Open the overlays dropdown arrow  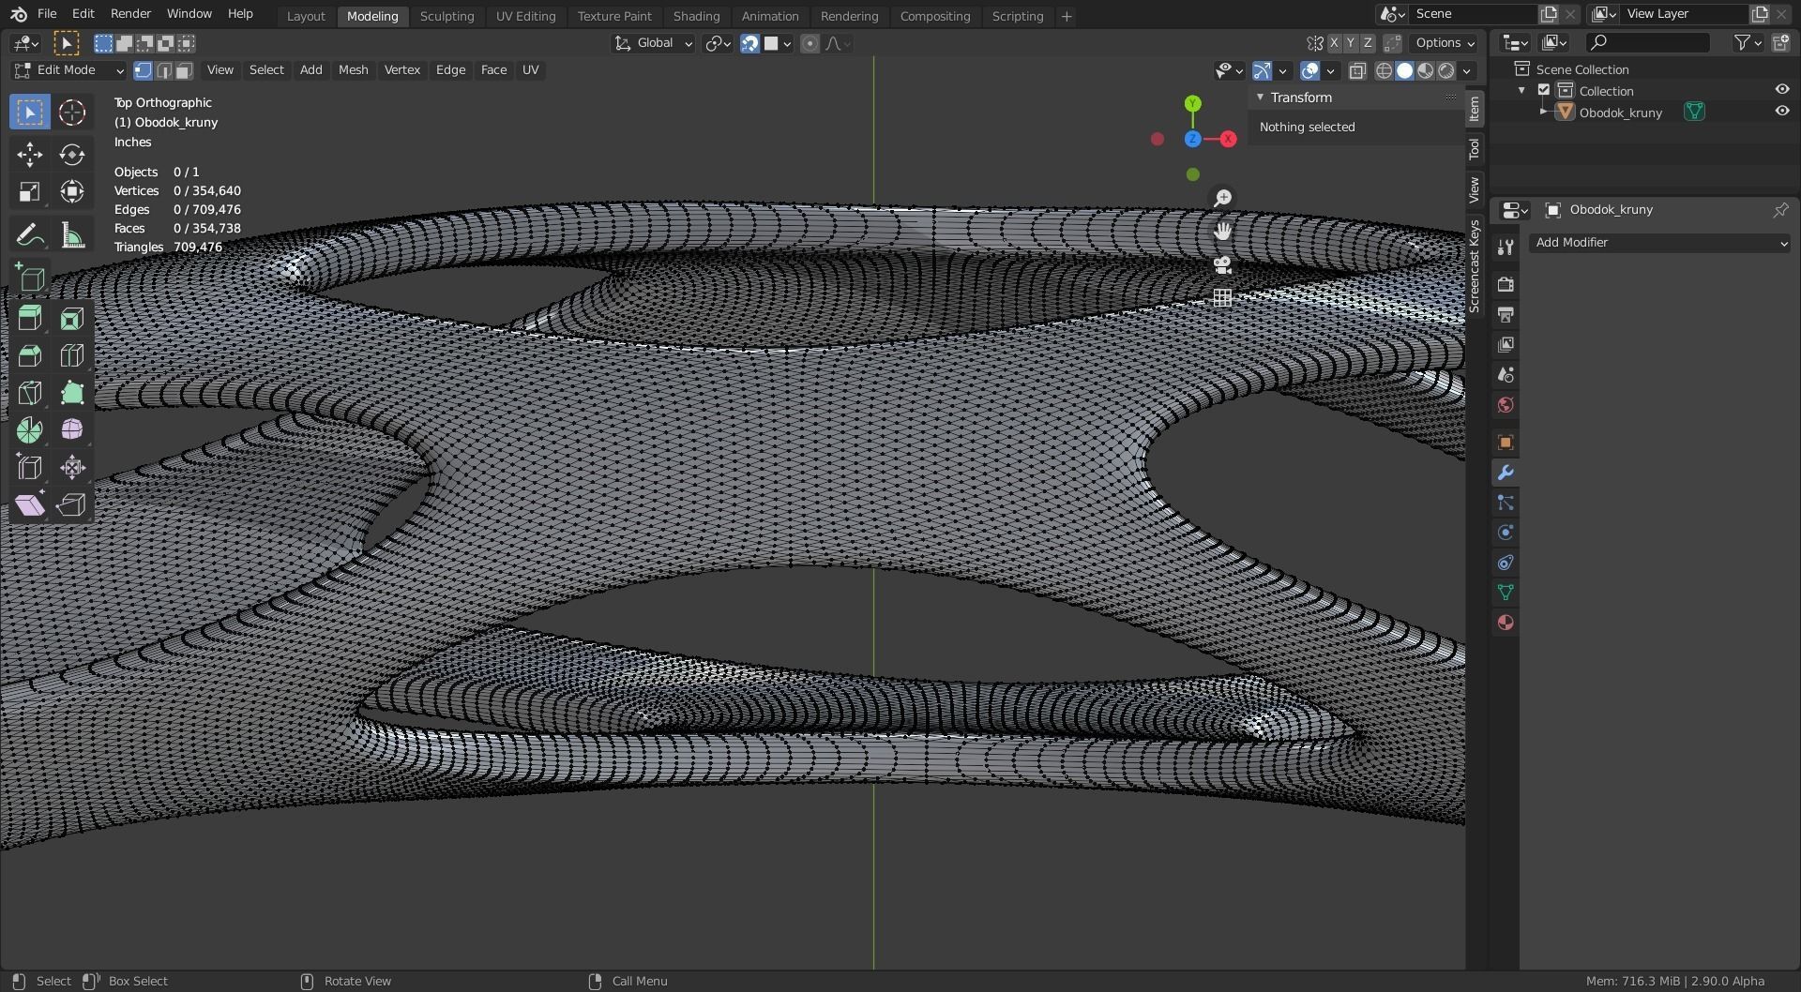(x=1330, y=70)
